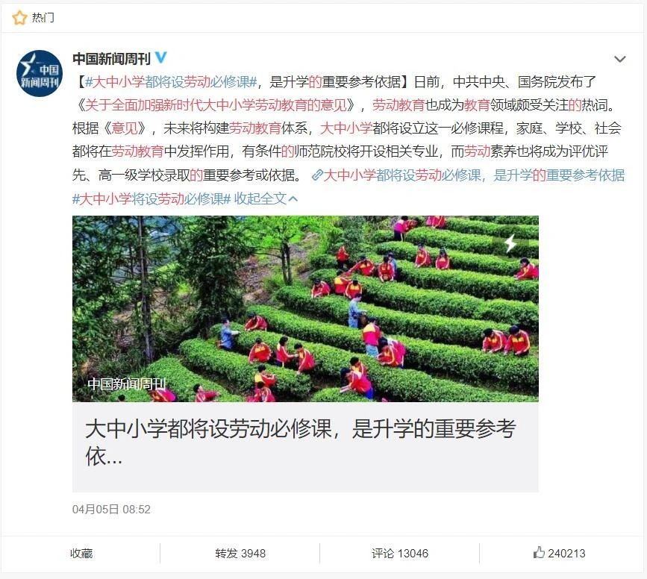Click 转发 3948 repost button
Viewport: 647px width, 579px height.
coord(240,553)
